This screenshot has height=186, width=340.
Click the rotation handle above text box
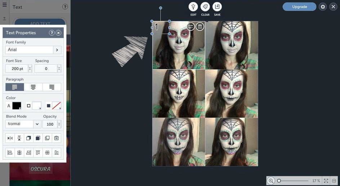(161, 8)
